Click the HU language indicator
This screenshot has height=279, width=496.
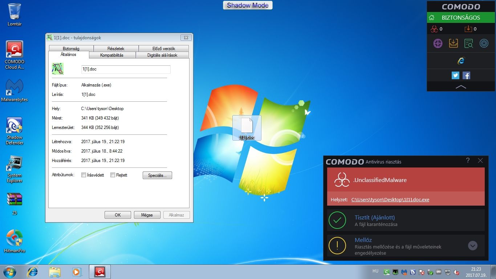point(375,271)
